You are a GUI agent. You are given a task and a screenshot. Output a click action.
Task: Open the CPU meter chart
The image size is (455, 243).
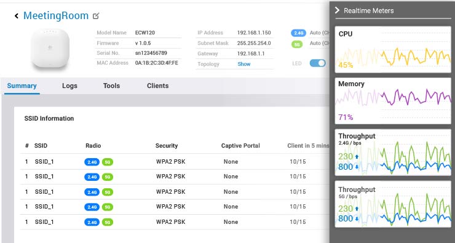tap(393, 49)
